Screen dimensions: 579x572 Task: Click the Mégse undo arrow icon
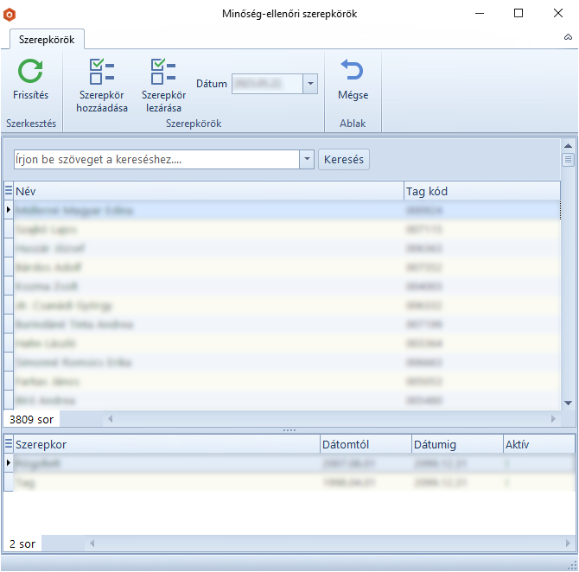tap(353, 71)
